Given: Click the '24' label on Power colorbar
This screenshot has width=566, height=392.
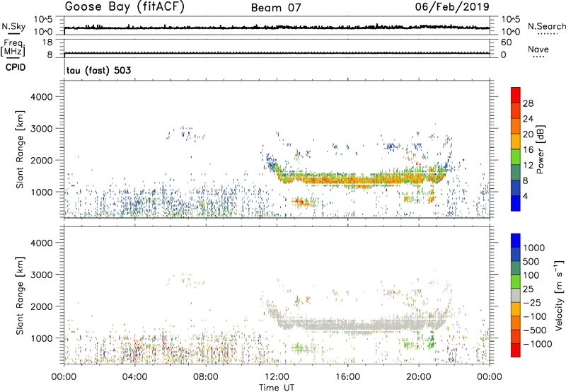Looking at the screenshot, I should pyautogui.click(x=528, y=119).
